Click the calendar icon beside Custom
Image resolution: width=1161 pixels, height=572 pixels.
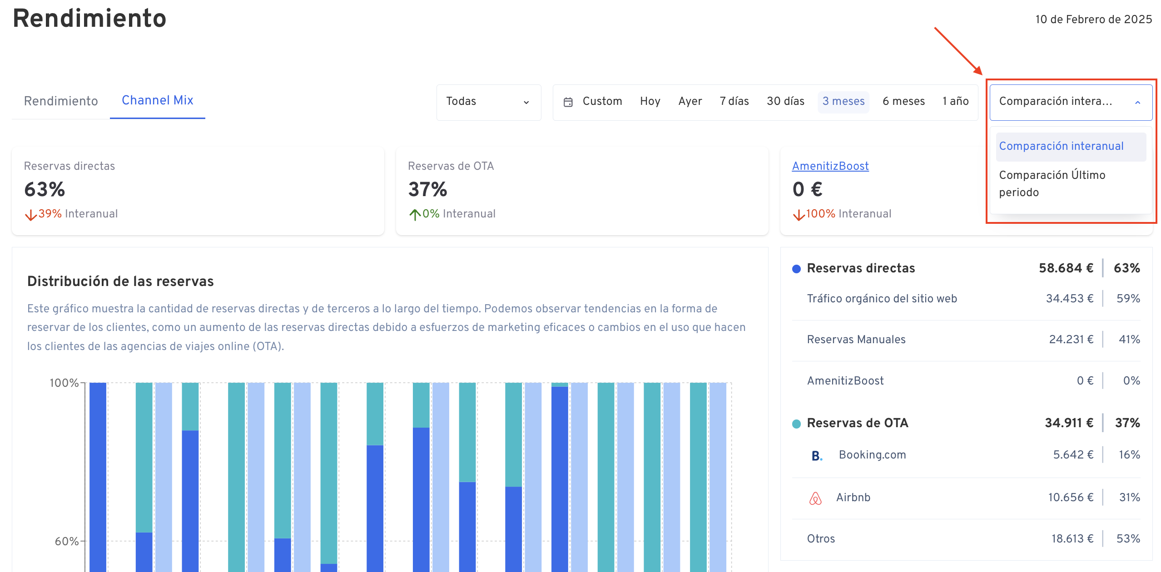(568, 102)
